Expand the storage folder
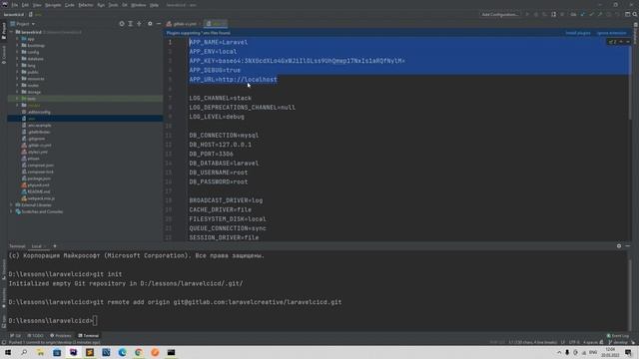Viewport: 639px width, 359px height. coord(17,92)
